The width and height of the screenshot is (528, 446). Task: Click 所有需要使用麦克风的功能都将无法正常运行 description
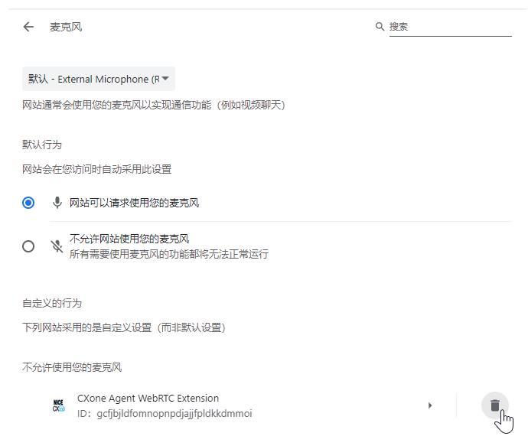pyautogui.click(x=169, y=254)
